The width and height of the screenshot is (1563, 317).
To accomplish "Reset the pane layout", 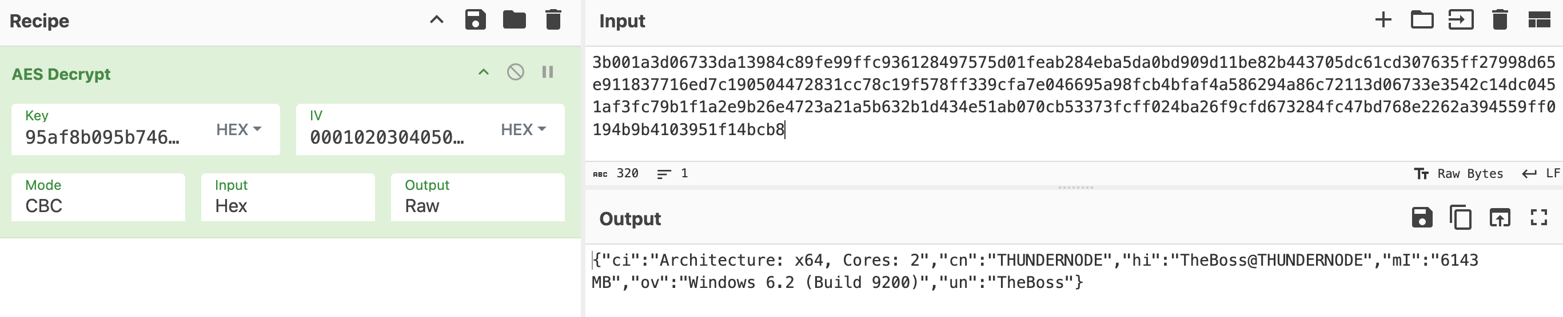I will [x=1539, y=20].
